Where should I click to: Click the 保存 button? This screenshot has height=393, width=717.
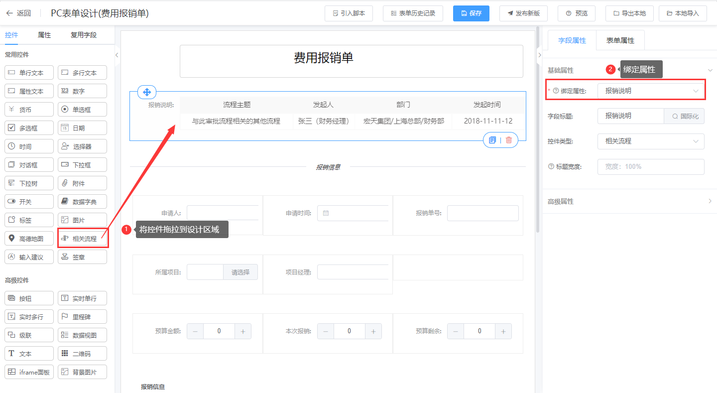pyautogui.click(x=471, y=13)
